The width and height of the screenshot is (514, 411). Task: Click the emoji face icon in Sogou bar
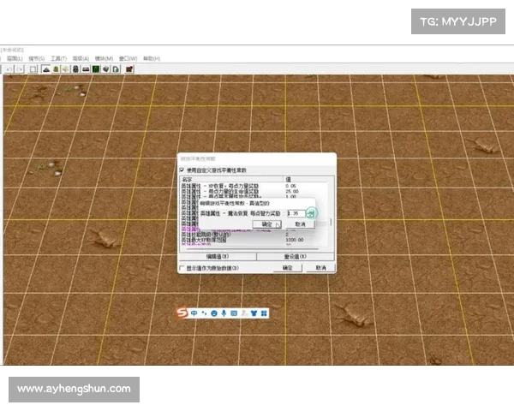pyautogui.click(x=213, y=313)
